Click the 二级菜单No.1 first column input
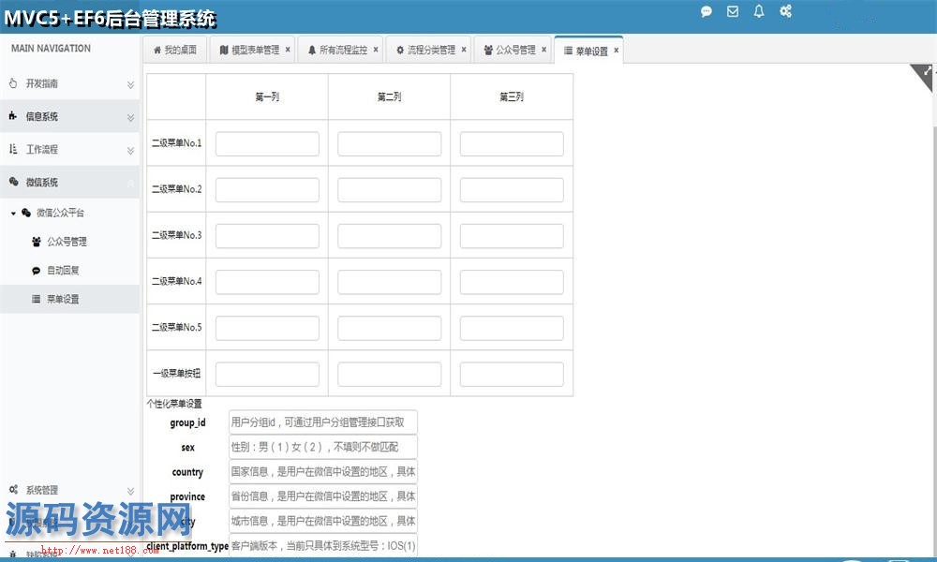 (267, 143)
